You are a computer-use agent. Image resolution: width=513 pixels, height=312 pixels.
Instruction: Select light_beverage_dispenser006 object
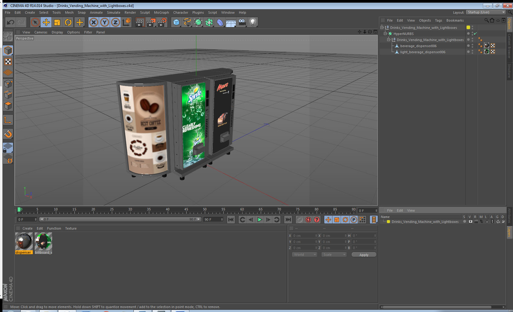point(422,52)
